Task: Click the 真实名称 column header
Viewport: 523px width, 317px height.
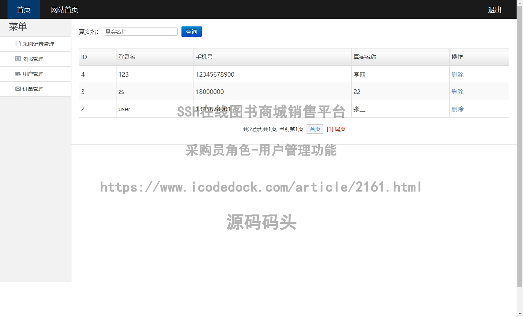Action: [x=401, y=57]
